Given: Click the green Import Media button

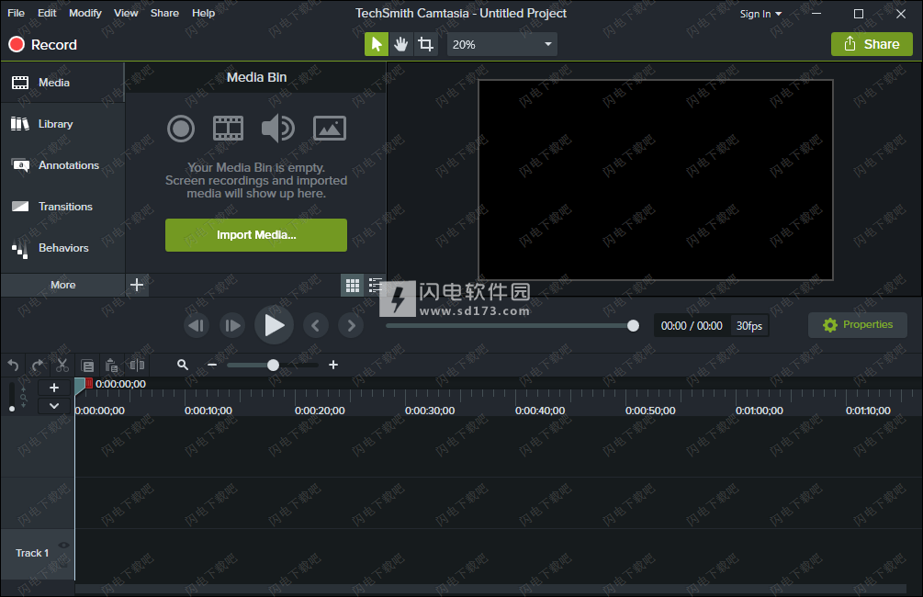Looking at the screenshot, I should click(256, 235).
